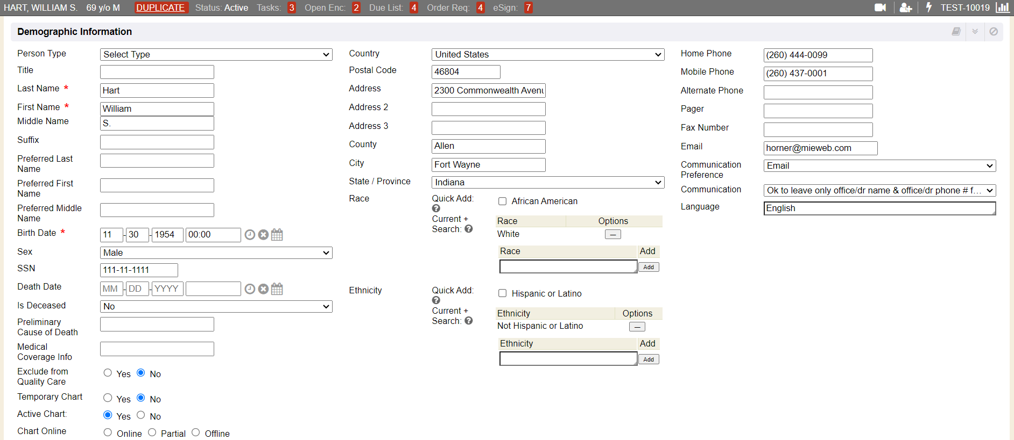Screen dimensions: 1014x440
Task: Open the Tasks counter in header
Action: pos(291,8)
